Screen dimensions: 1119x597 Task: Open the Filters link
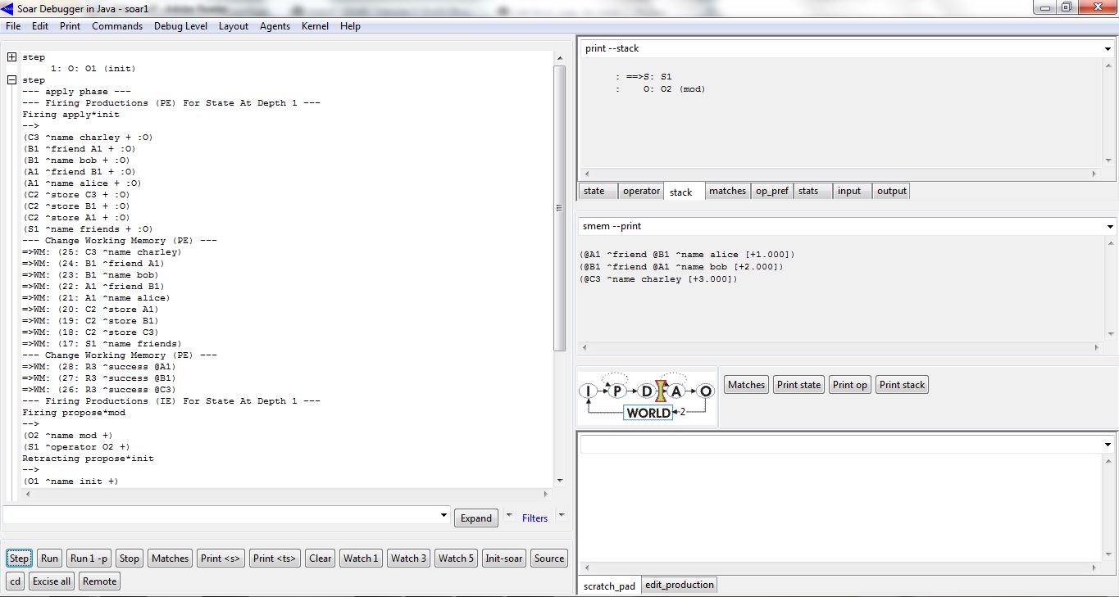pyautogui.click(x=534, y=518)
